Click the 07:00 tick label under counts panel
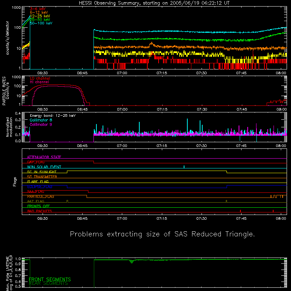This screenshot has height=291, width=291. tap(122, 73)
